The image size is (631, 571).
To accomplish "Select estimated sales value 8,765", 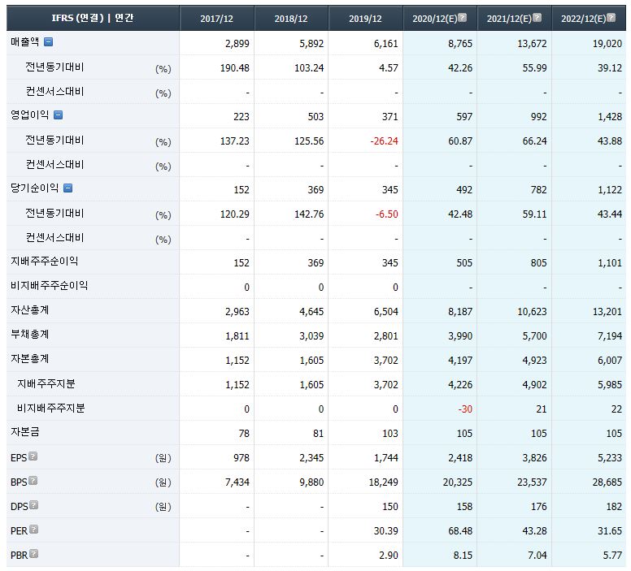I will (x=460, y=43).
